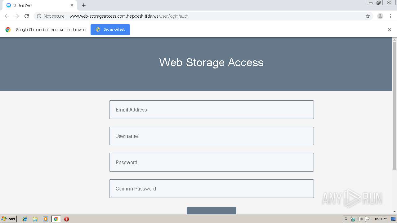This screenshot has width=397, height=223.
Task: Click the address bar URL text
Action: point(129,16)
